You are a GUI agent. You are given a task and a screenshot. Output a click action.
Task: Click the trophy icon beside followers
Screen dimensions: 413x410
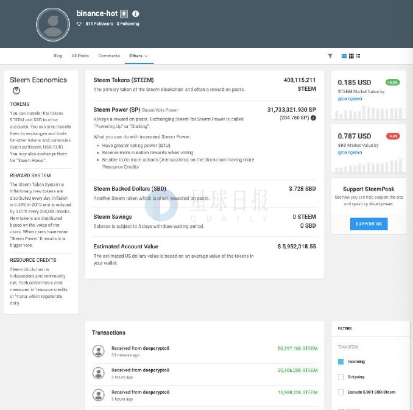tap(79, 24)
